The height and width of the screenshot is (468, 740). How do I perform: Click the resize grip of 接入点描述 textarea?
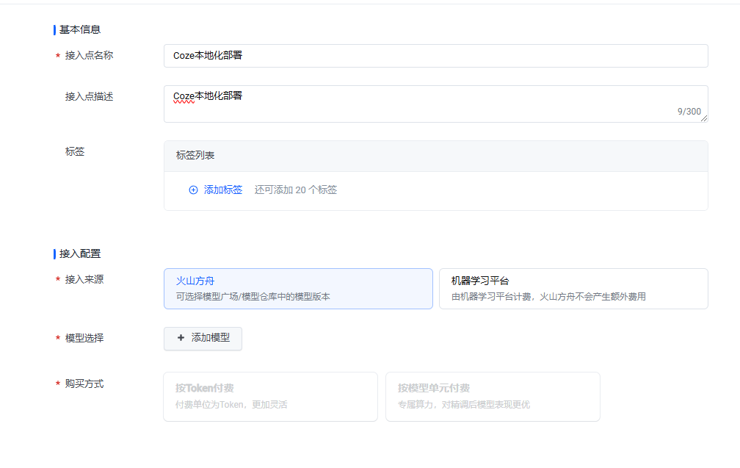pos(703,118)
